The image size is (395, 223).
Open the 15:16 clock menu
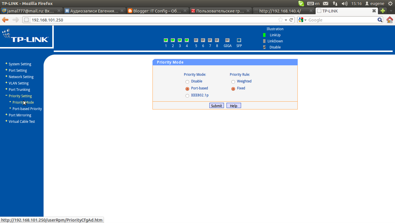click(x=356, y=3)
